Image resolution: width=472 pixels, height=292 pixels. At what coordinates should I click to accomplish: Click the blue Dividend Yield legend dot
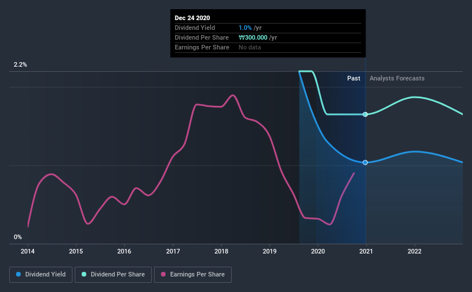tap(18, 274)
